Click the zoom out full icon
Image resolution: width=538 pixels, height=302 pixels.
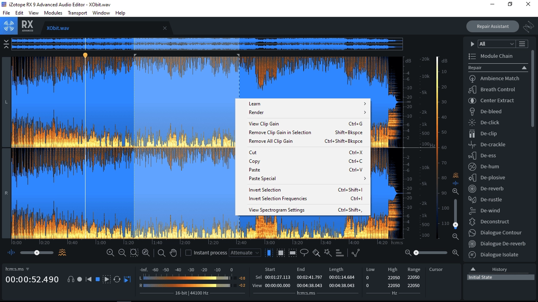pos(146,253)
